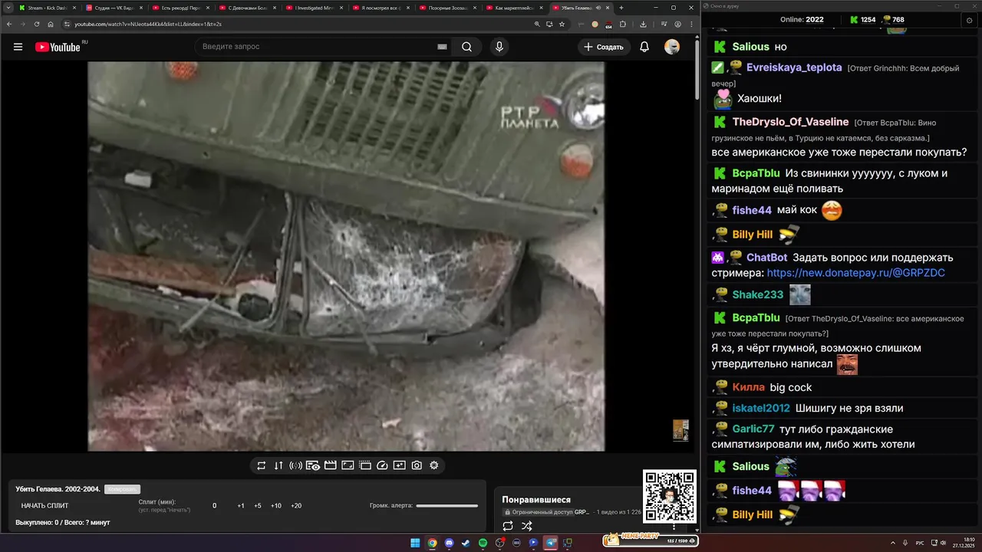The image size is (982, 552).
Task: Click the eye overlay icon under video
Action: (x=313, y=465)
